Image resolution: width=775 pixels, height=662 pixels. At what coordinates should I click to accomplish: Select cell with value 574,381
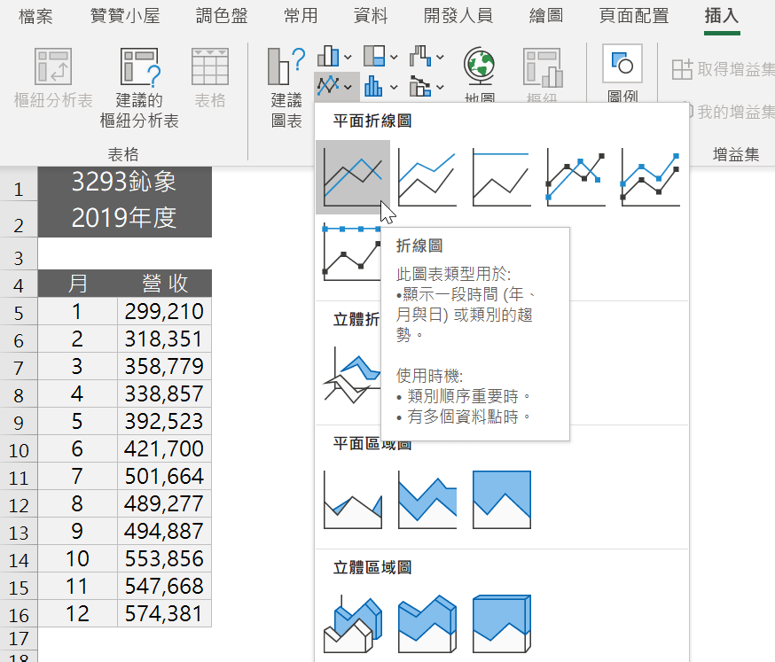coord(165,613)
